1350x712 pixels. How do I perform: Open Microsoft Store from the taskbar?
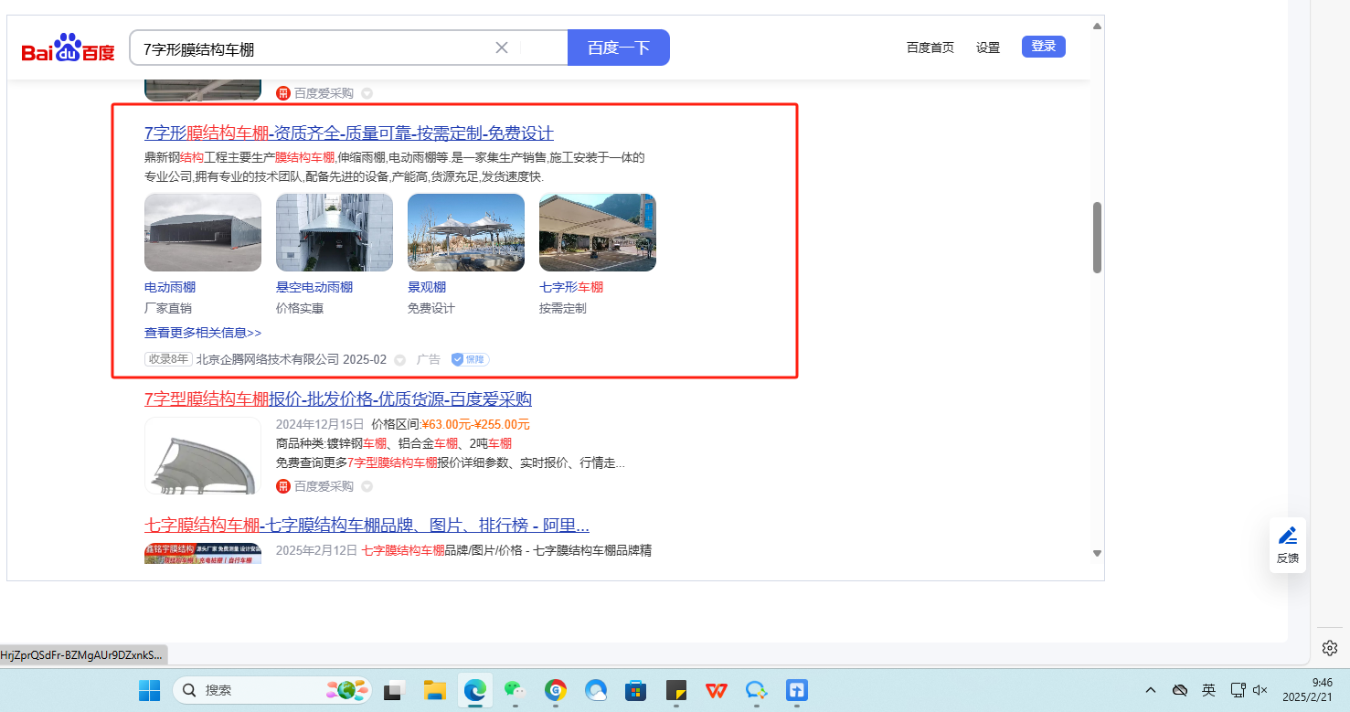636,690
